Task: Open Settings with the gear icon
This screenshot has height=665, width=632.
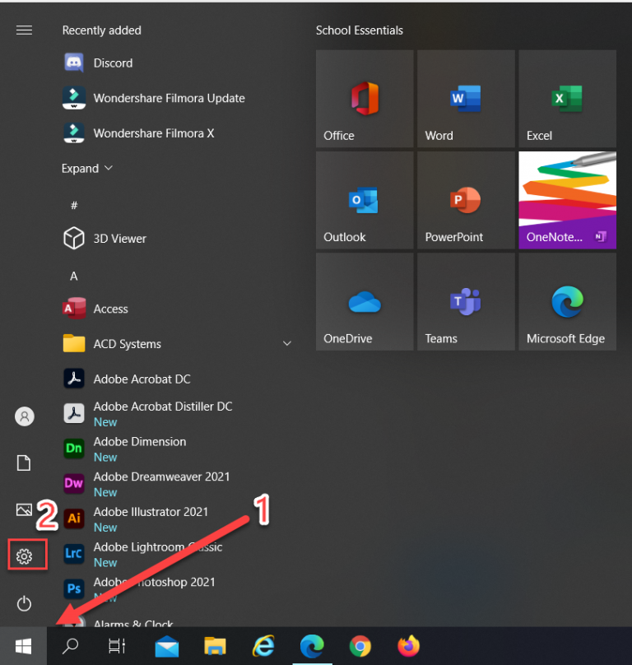Action: pyautogui.click(x=24, y=556)
